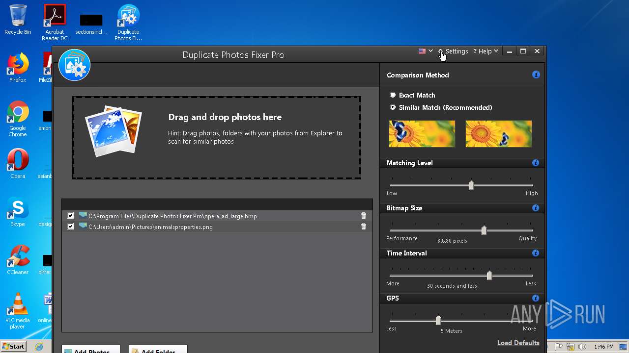Open VLC media player shortcut
Image resolution: width=629 pixels, height=353 pixels.
pyautogui.click(x=18, y=311)
